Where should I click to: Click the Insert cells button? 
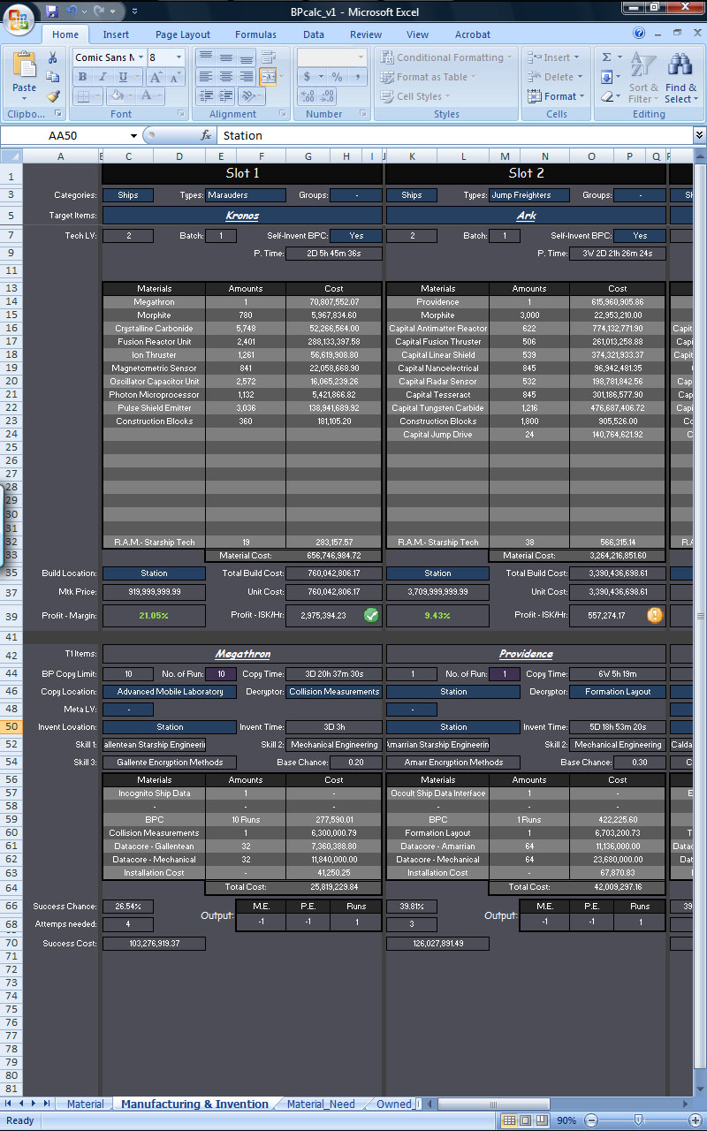pos(551,57)
